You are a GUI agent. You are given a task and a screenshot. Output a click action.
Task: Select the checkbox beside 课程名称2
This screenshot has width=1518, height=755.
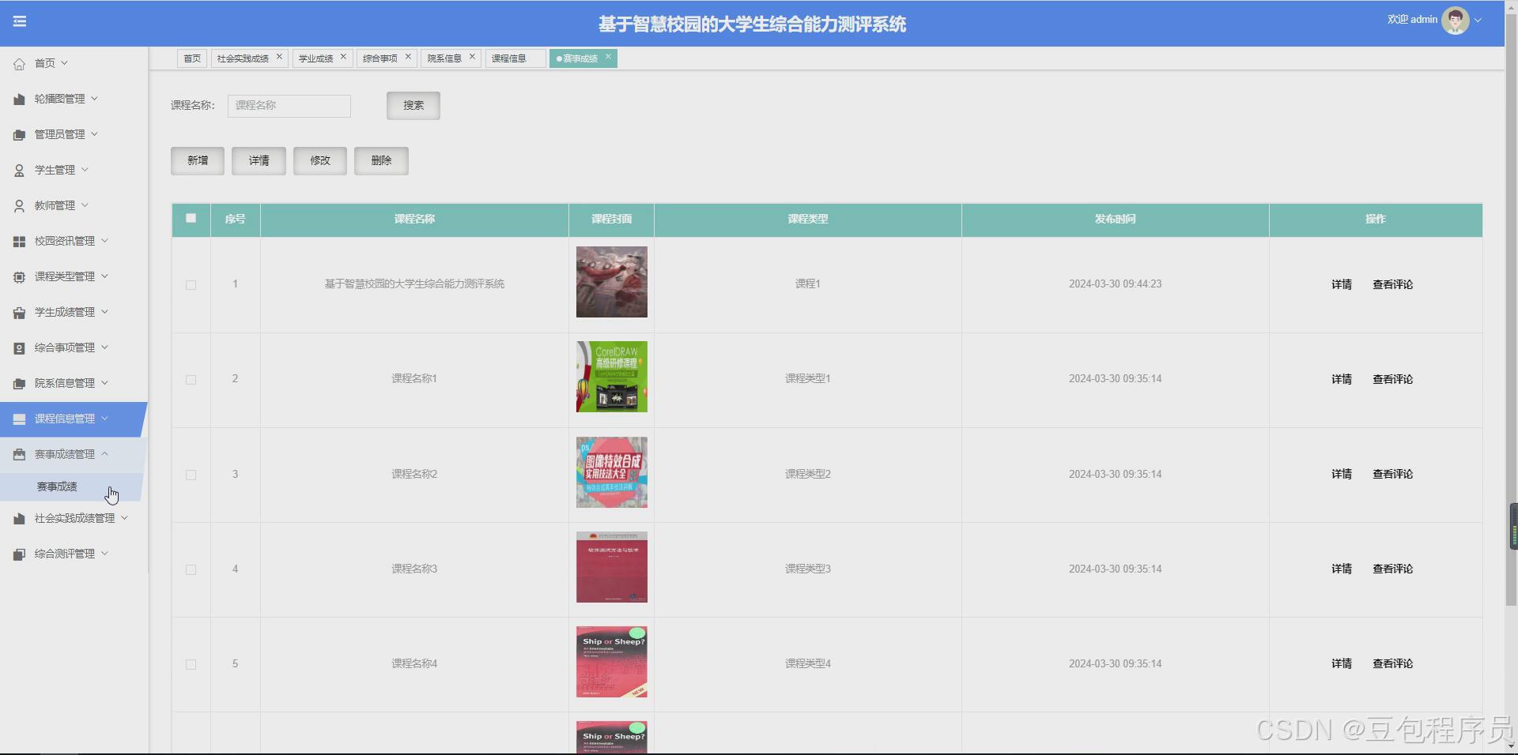point(191,475)
